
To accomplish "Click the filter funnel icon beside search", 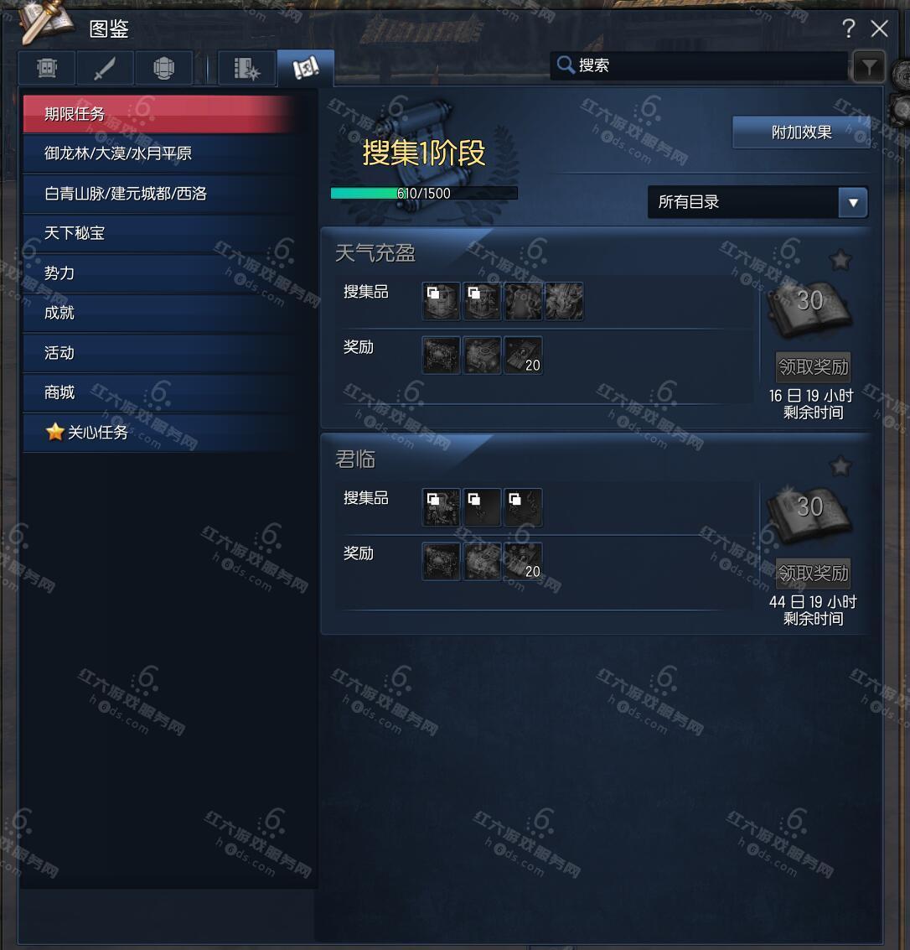I will coord(869,66).
